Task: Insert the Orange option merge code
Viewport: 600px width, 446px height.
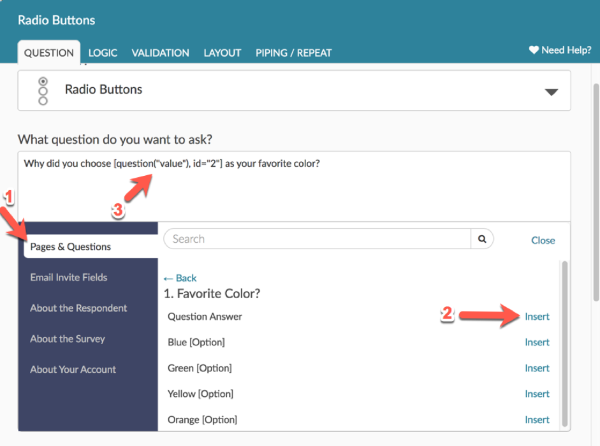Action: 537,420
